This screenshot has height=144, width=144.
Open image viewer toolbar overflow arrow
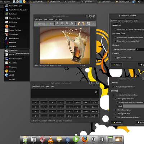[94, 24]
